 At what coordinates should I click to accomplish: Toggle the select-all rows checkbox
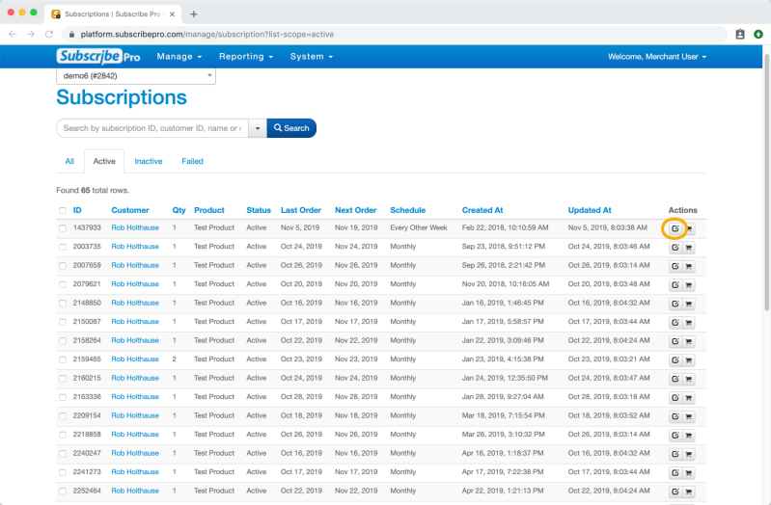pyautogui.click(x=63, y=210)
